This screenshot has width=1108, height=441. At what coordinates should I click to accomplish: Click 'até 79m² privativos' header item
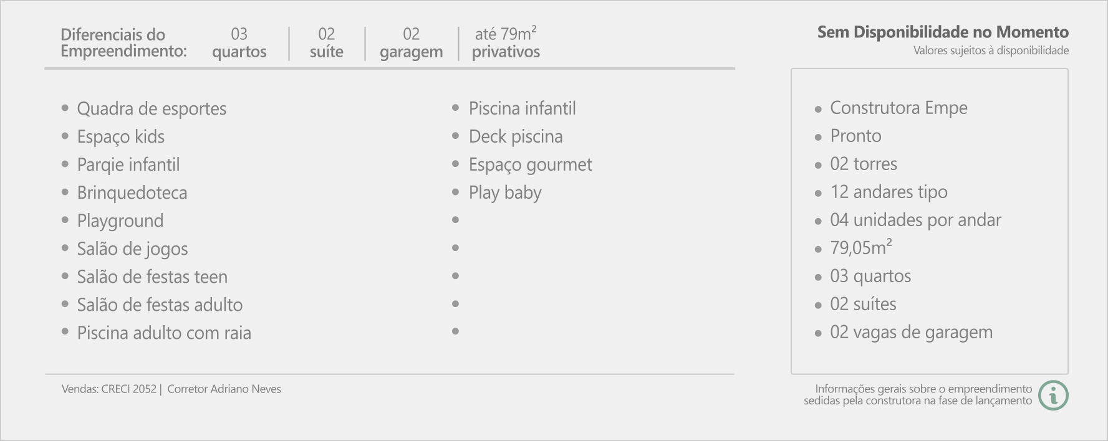click(506, 43)
